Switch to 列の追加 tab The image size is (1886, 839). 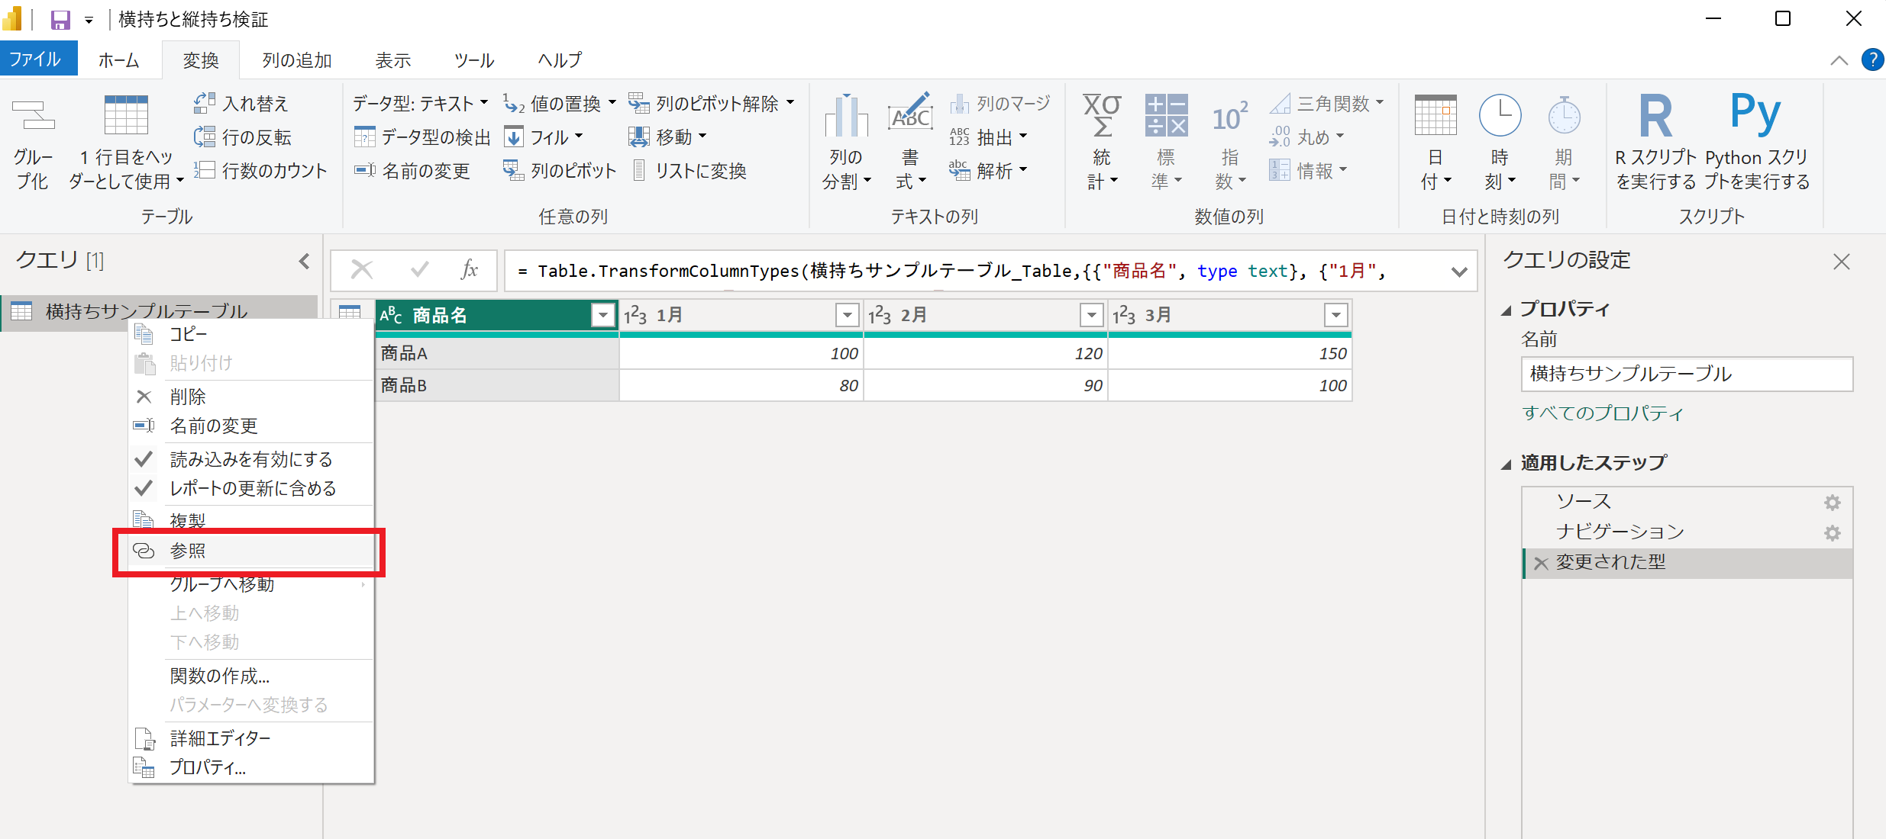(x=297, y=60)
